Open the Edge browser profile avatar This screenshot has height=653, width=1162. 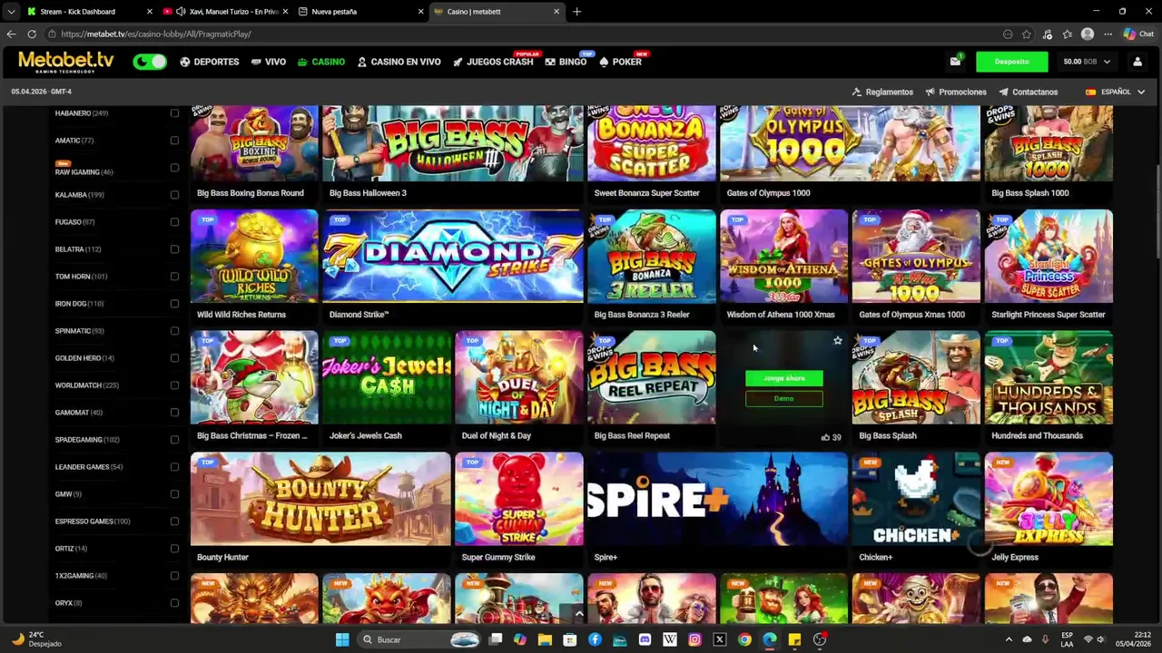coord(1088,34)
